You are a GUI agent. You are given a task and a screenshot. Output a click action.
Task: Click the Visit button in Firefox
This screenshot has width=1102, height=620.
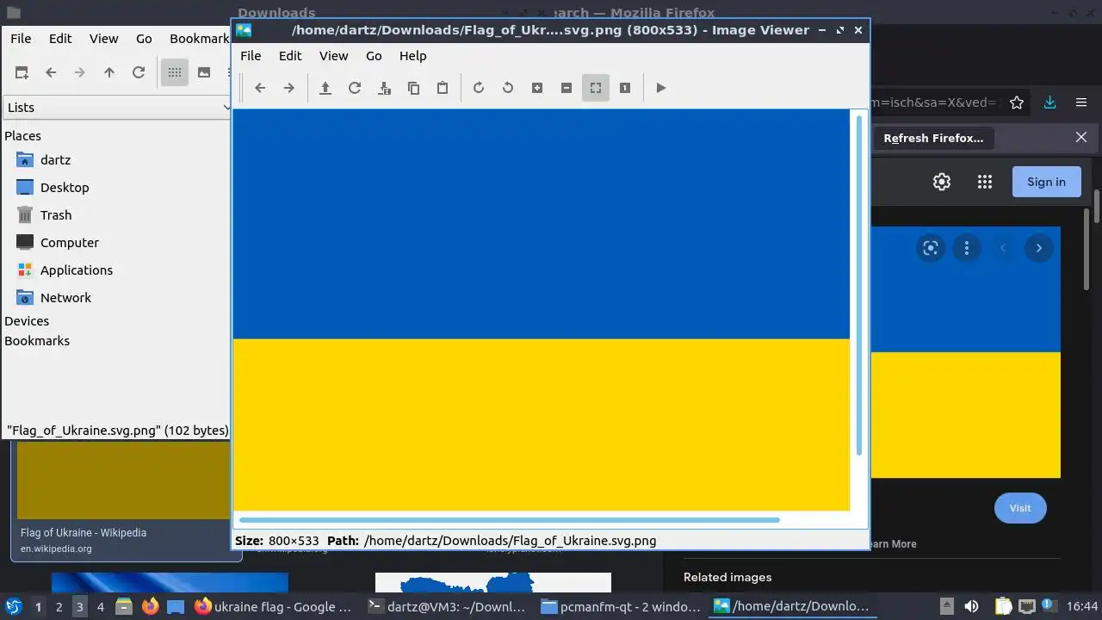(1020, 508)
